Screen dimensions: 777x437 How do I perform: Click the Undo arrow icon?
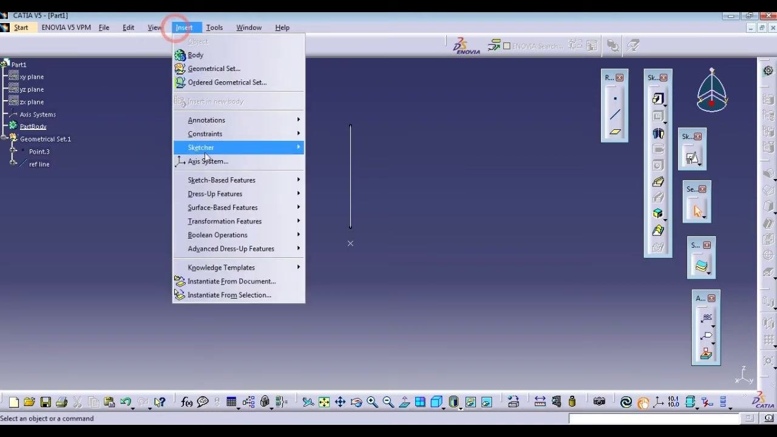tap(126, 402)
